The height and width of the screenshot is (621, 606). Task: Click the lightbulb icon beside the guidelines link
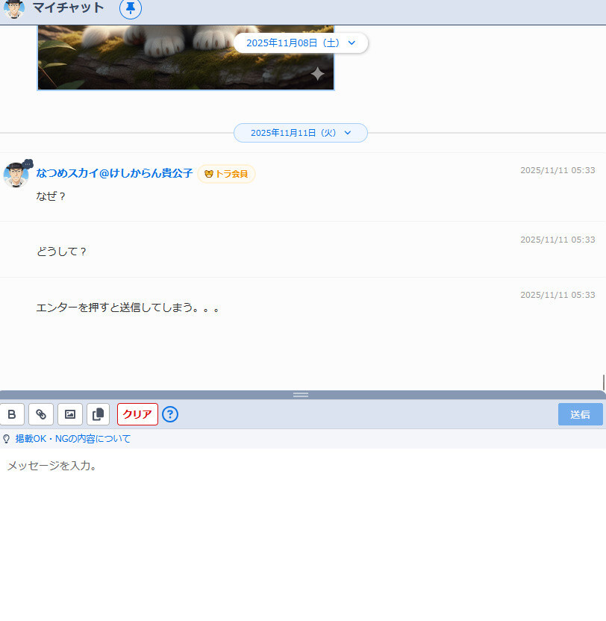(x=8, y=439)
